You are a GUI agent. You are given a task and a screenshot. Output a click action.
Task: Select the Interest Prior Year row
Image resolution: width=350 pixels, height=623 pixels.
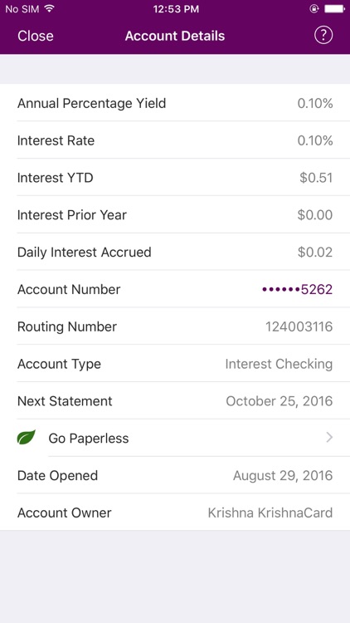175,215
